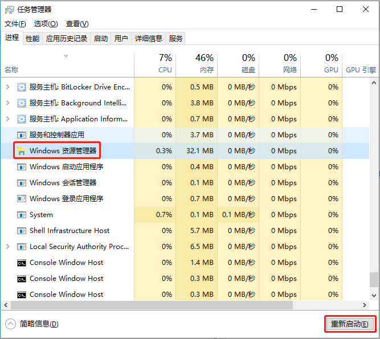The width and height of the screenshot is (380, 339).
Task: Sort by the 网络 column header
Action: coord(280,64)
